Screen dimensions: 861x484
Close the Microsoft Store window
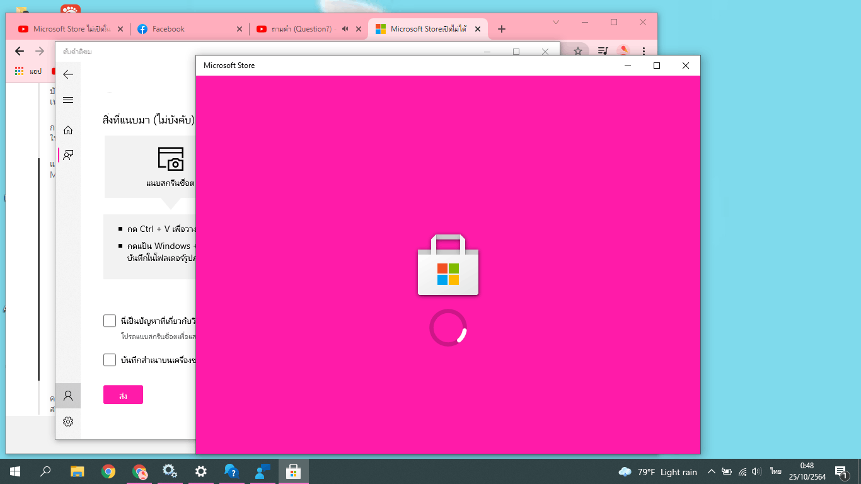686,66
